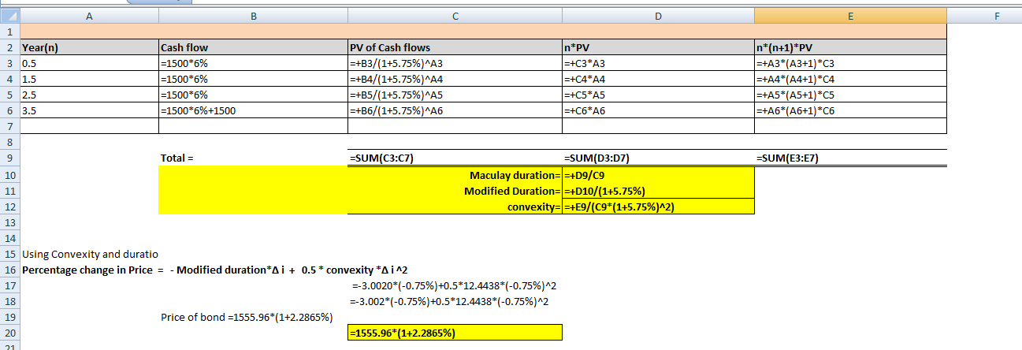Image resolution: width=1022 pixels, height=350 pixels.
Task: Click the =SUM(E3:E7) total cell
Action: pos(849,158)
